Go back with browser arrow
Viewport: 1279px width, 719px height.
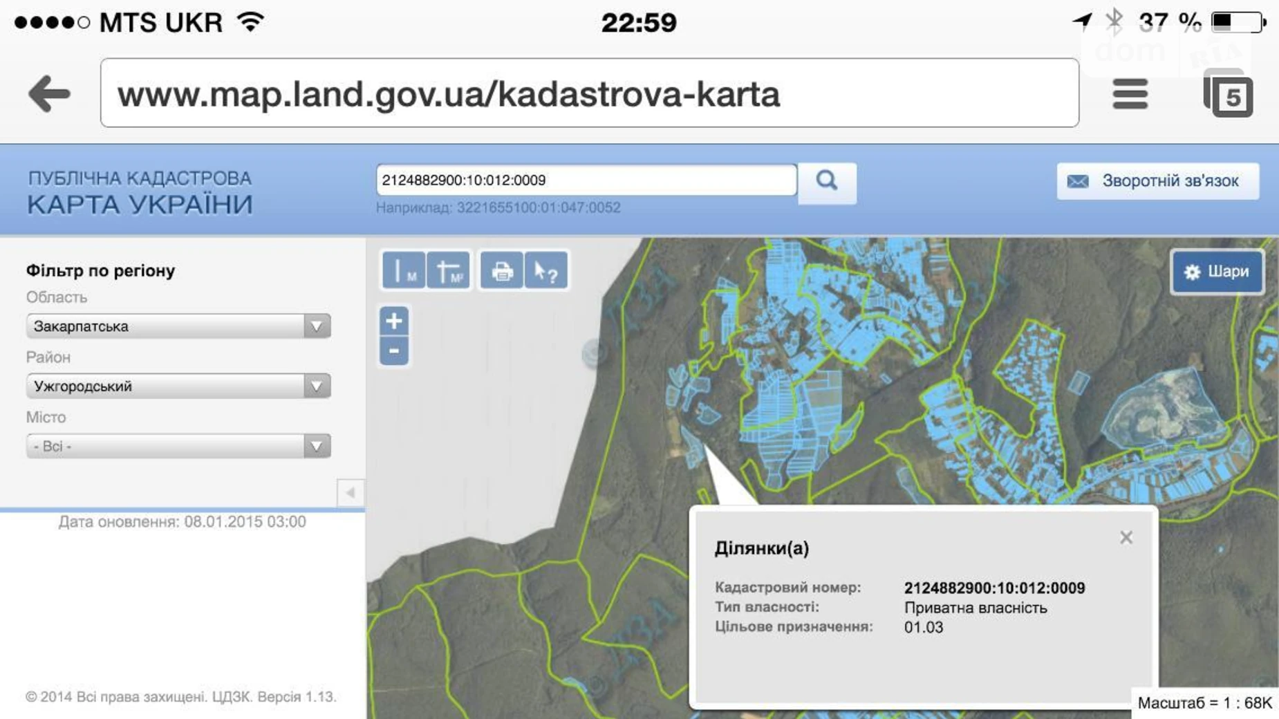click(x=49, y=93)
